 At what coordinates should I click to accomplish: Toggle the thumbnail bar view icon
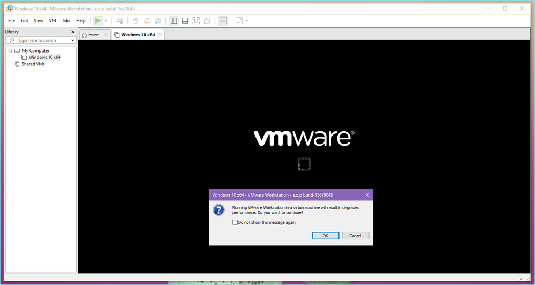click(x=185, y=21)
